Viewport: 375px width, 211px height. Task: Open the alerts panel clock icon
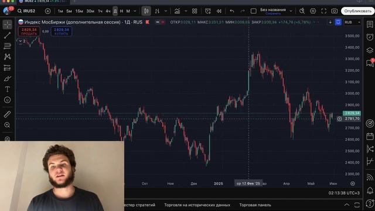click(370, 37)
